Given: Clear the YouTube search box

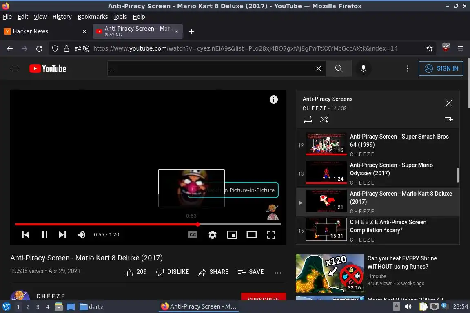Looking at the screenshot, I should point(319,68).
